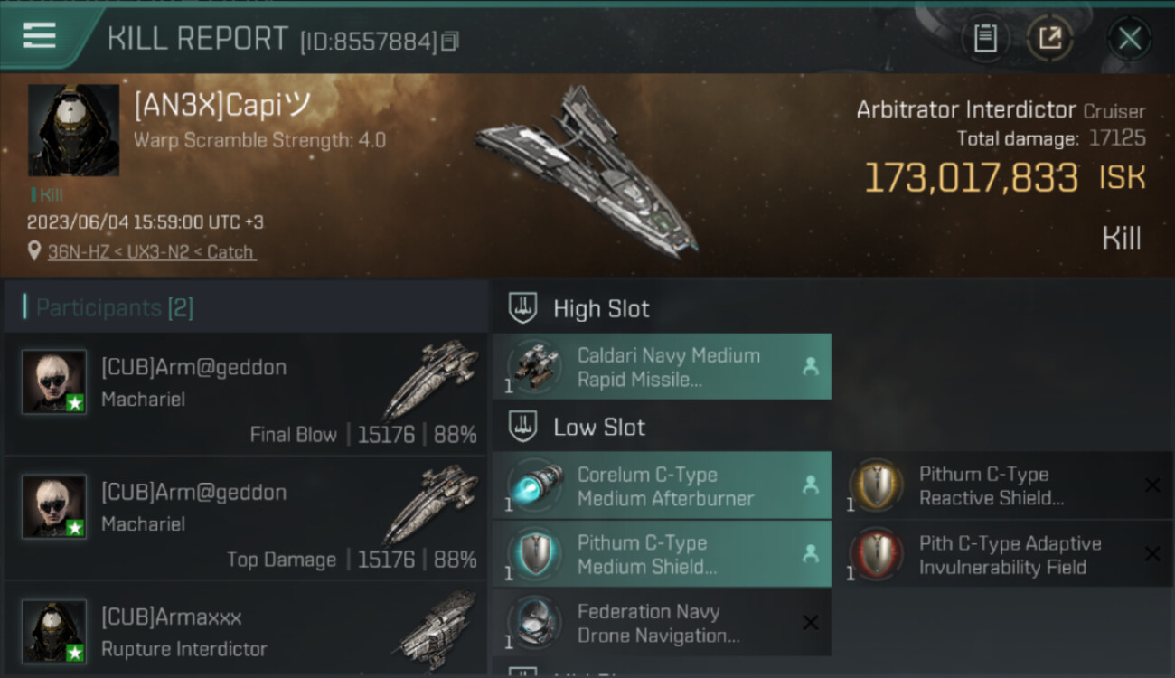Open the Armaxxx Rupture Interdictor participant entry
The width and height of the screenshot is (1175, 678).
click(x=246, y=633)
